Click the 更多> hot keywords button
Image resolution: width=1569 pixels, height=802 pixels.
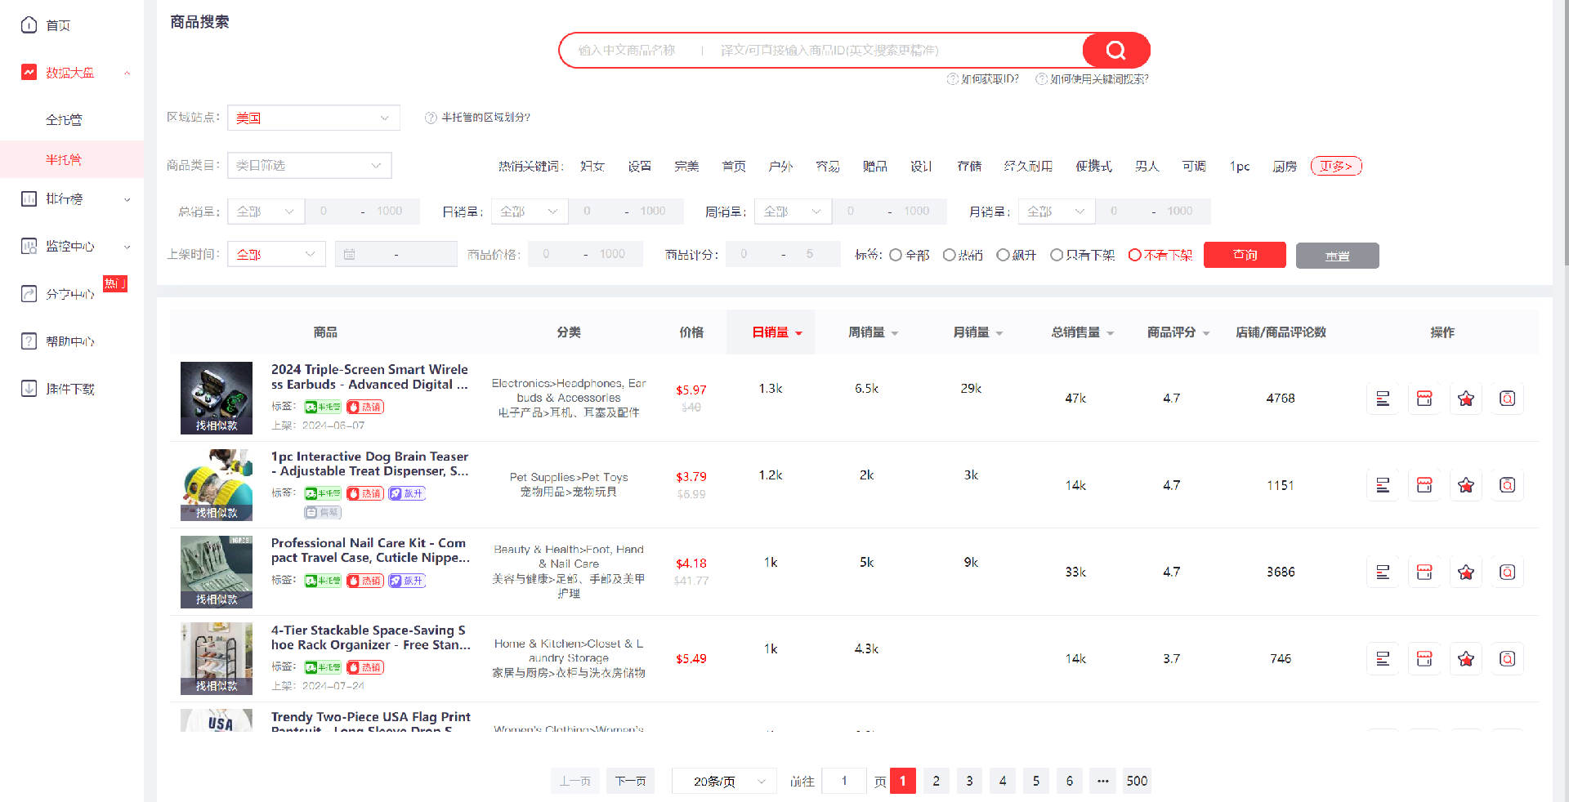(x=1336, y=166)
